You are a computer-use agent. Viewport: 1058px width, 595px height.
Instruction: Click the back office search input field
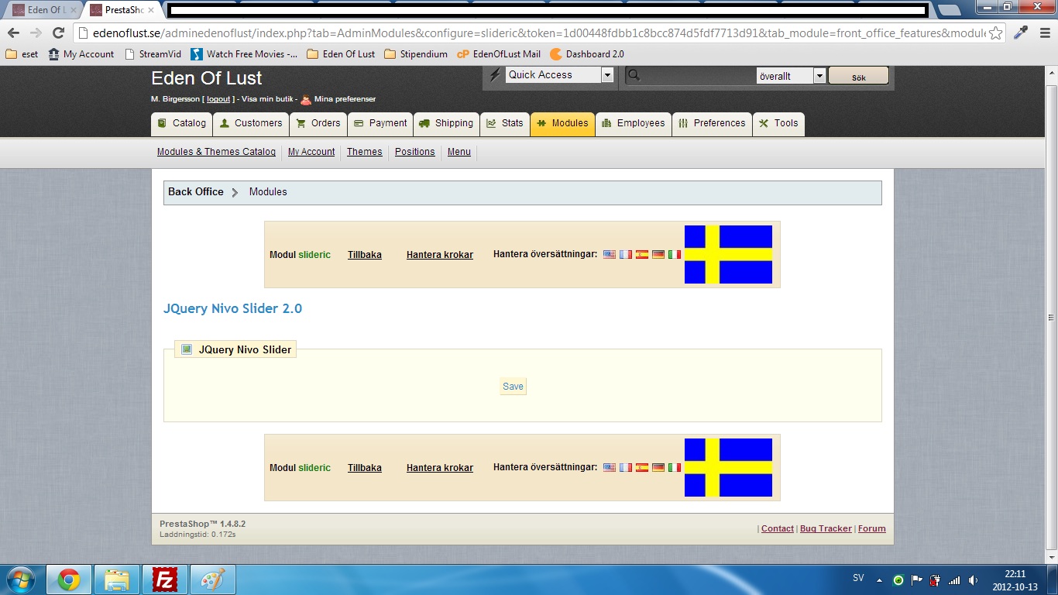point(699,76)
